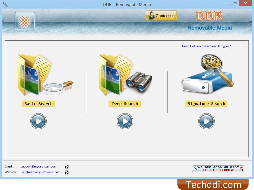254x190 pixels.
Task: Open 'Need Help on these Search Types?' link
Action: [x=206, y=46]
